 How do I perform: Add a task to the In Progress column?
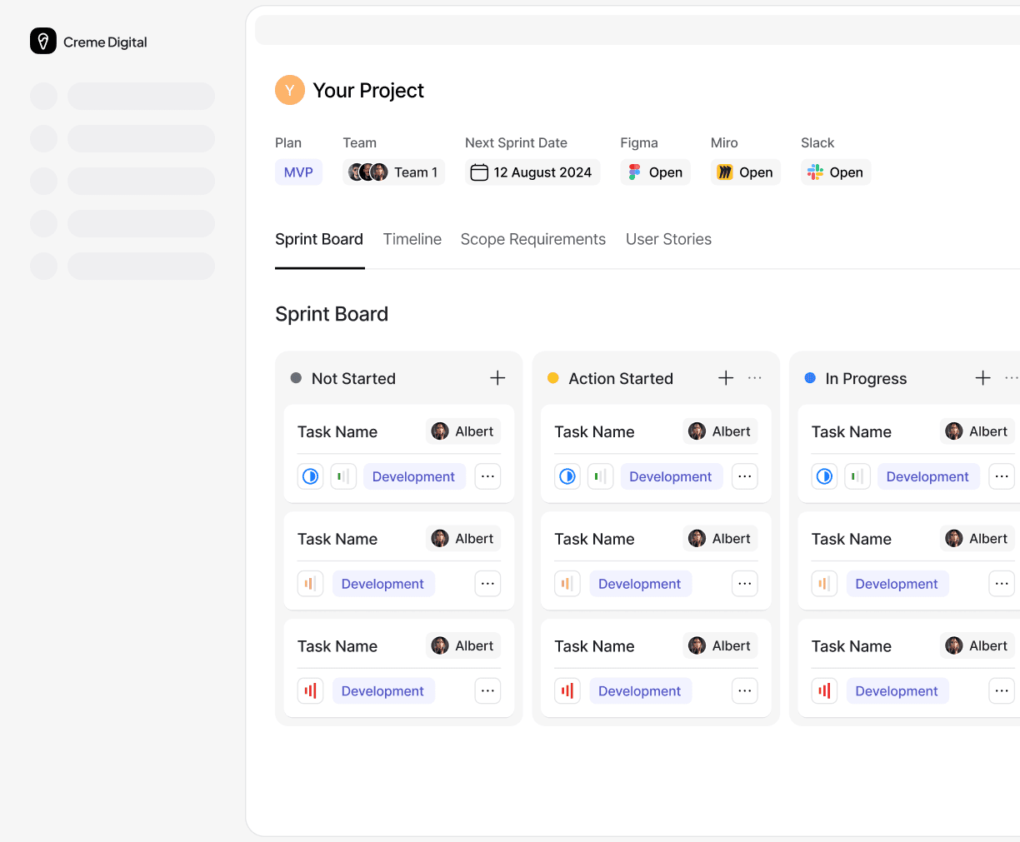pyautogui.click(x=982, y=378)
